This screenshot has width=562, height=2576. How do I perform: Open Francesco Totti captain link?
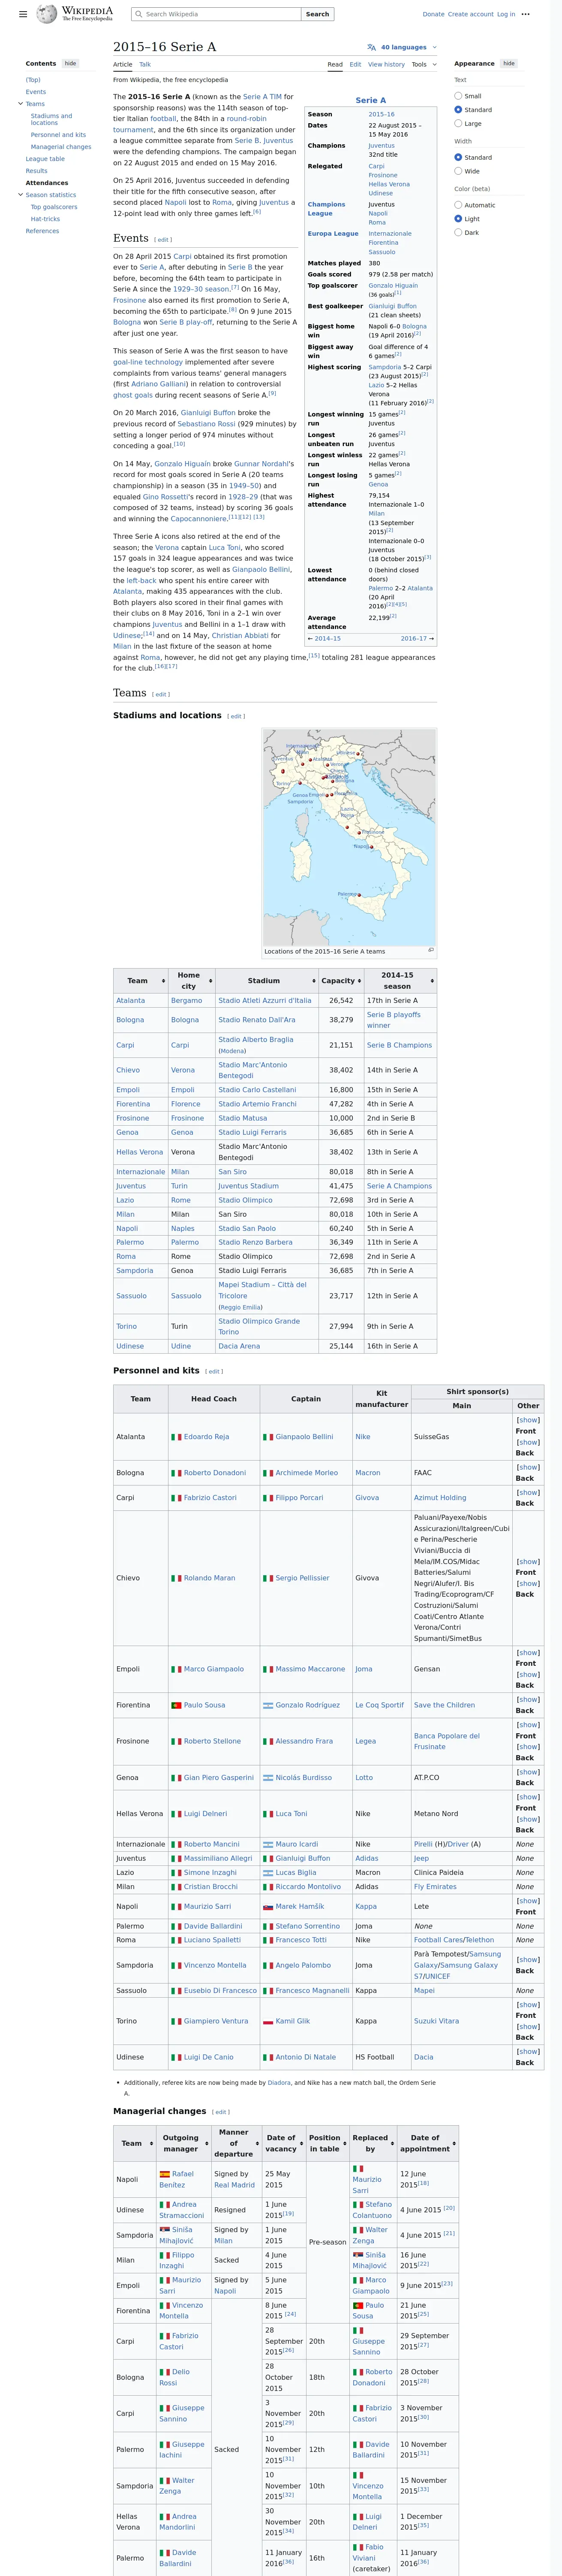tap(301, 1940)
